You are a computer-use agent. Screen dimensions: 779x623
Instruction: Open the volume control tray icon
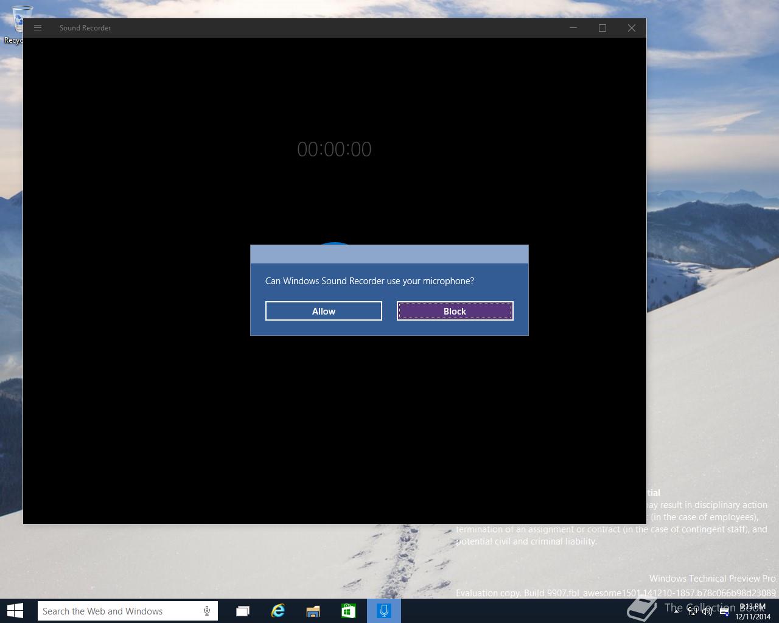click(x=707, y=611)
